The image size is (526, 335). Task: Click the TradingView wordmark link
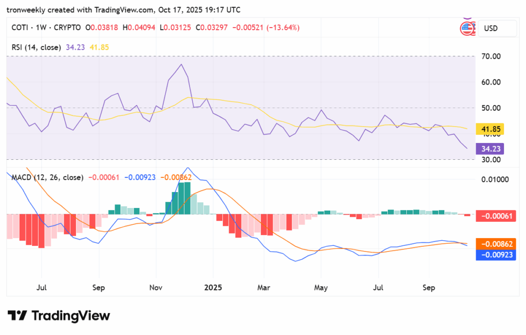(71, 316)
